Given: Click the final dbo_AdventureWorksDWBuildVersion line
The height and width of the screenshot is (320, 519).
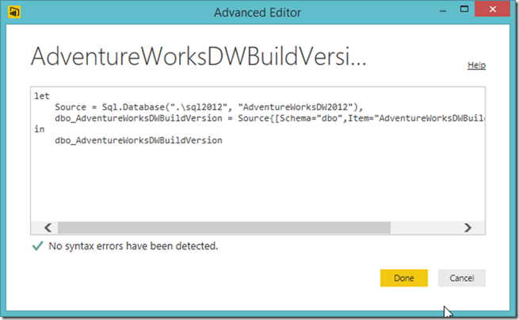Looking at the screenshot, I should (139, 140).
